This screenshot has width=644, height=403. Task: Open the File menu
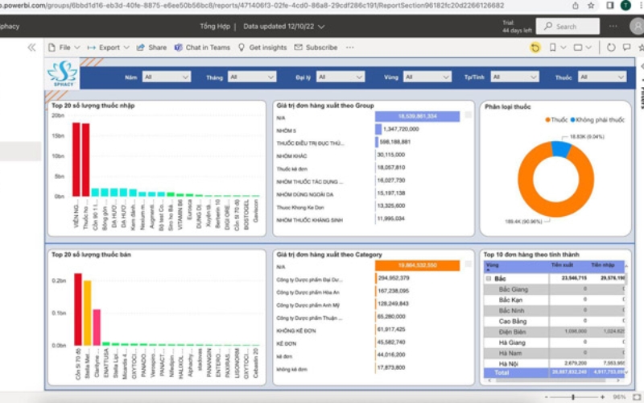[x=64, y=48]
